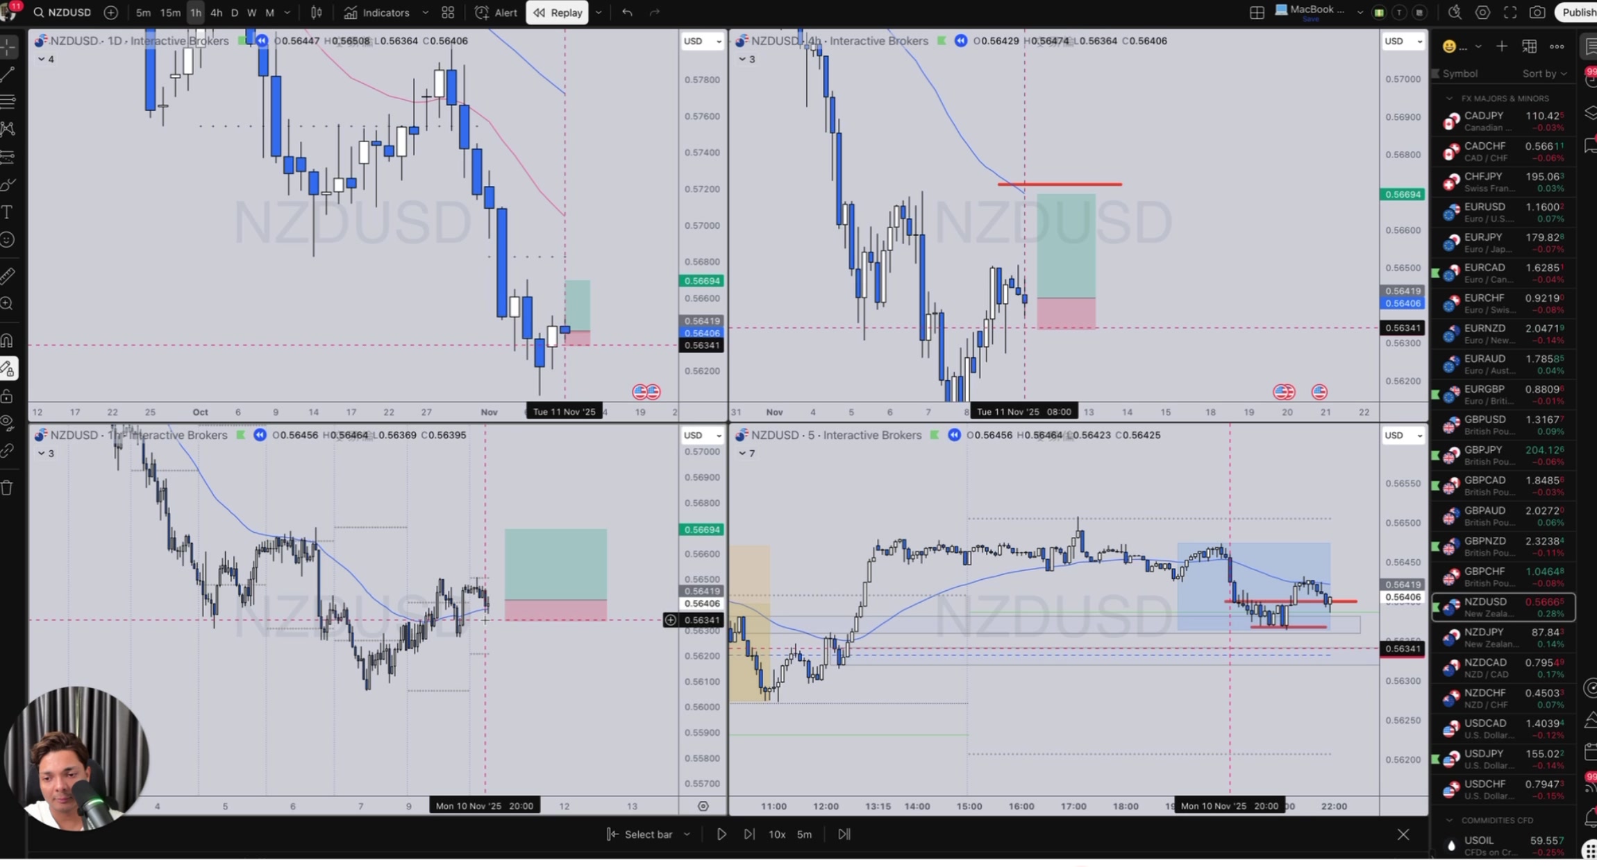Screen dimensions: 1597x867
Task: Switch to the 15m timeframe
Action: pos(170,12)
